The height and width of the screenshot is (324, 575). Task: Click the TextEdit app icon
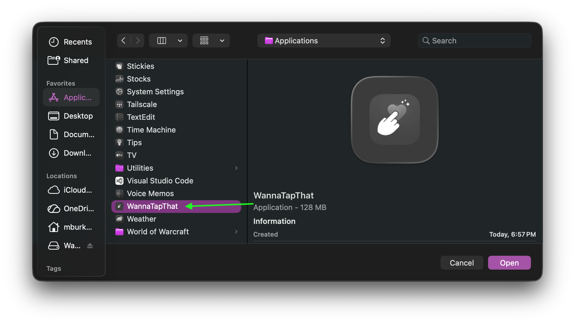coord(119,117)
